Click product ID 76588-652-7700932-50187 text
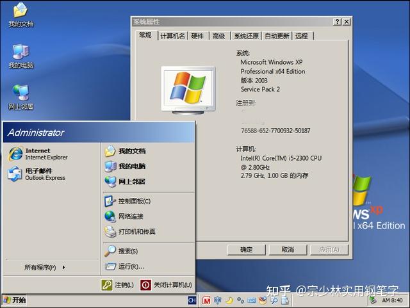 pyautogui.click(x=275, y=131)
